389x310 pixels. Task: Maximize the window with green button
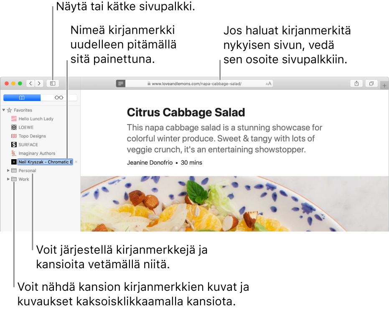pyautogui.click(x=20, y=84)
